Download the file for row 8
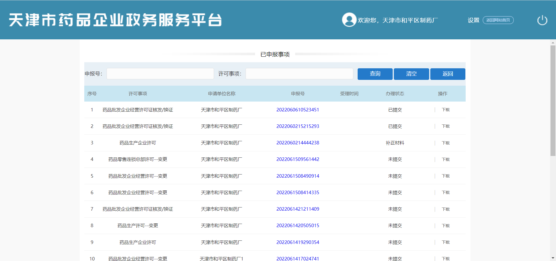556x261 pixels. tap(445, 226)
